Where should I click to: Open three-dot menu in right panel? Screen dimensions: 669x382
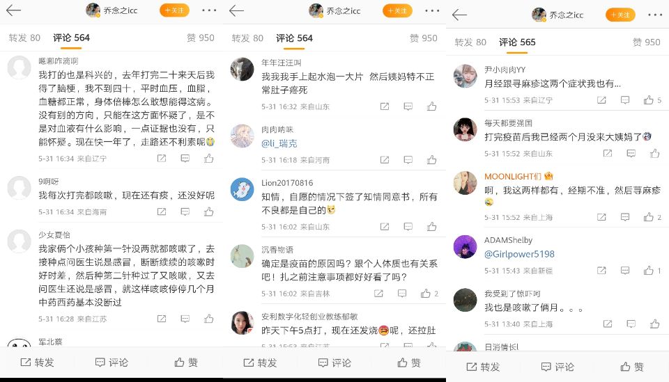pos(655,15)
